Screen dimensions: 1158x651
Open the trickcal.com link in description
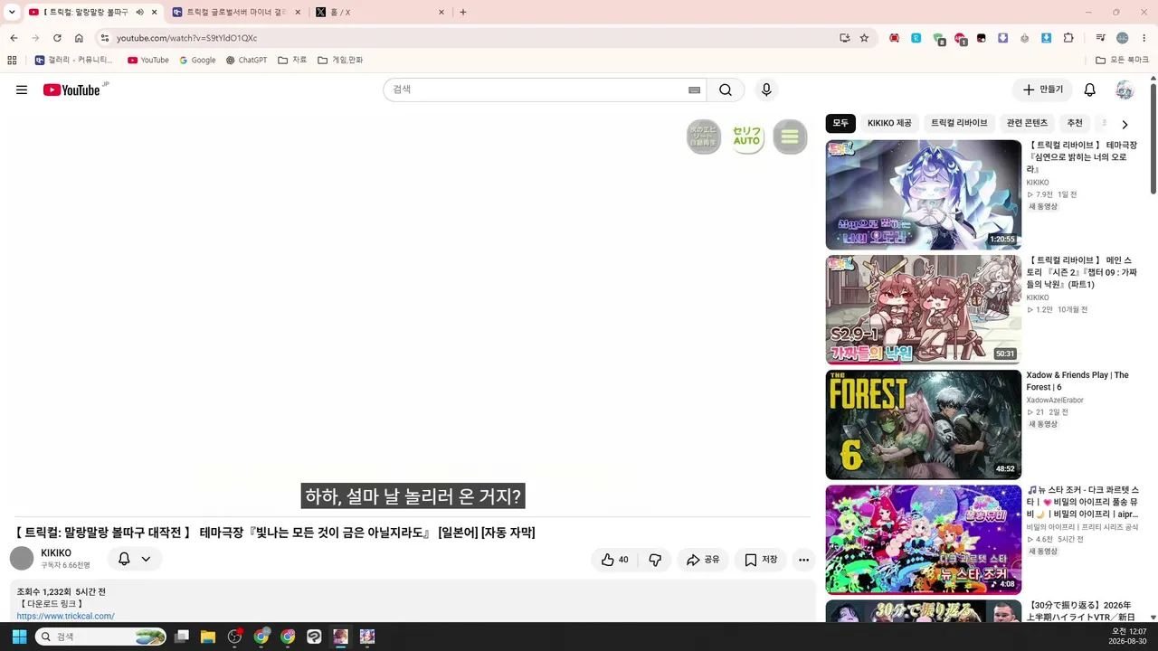pos(65,617)
